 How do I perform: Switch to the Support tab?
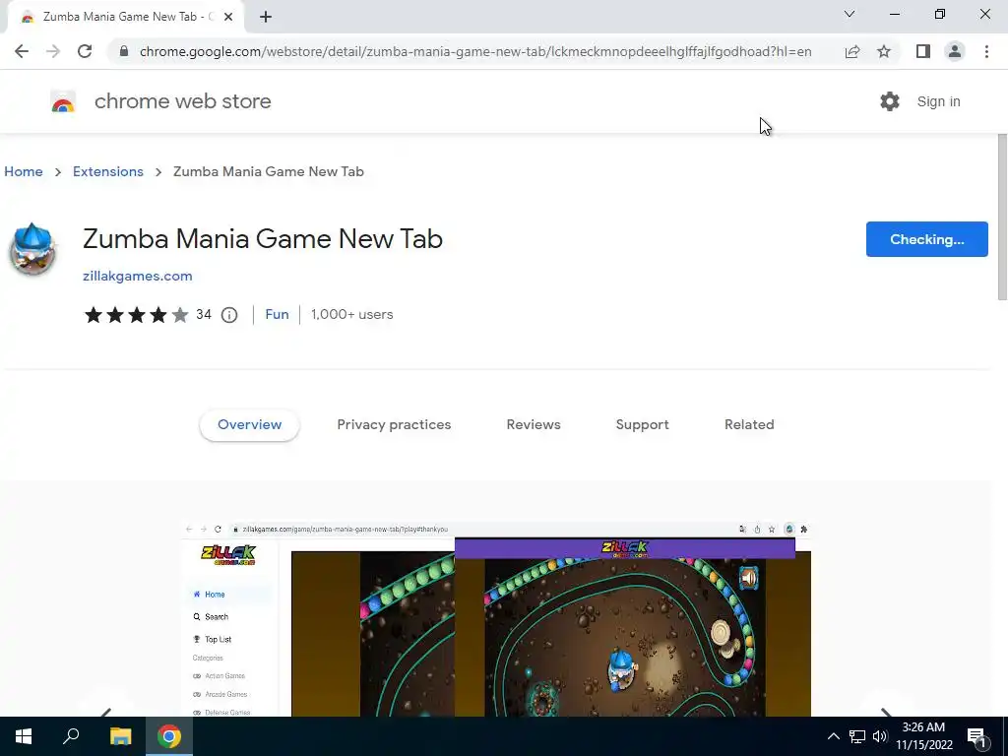[642, 425]
